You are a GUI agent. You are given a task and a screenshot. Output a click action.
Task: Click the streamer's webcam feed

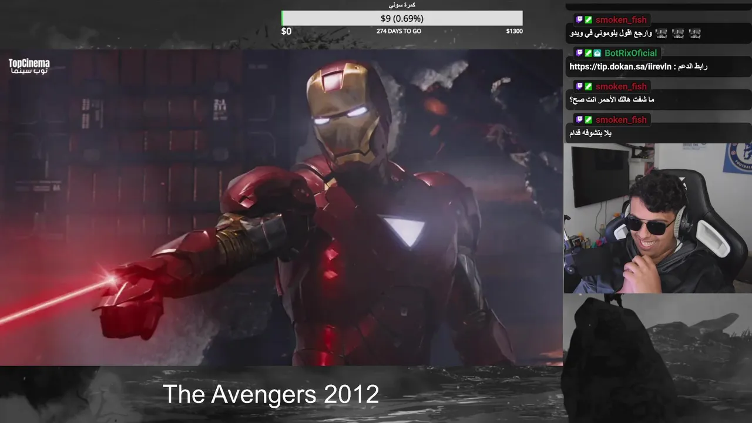coord(657,218)
